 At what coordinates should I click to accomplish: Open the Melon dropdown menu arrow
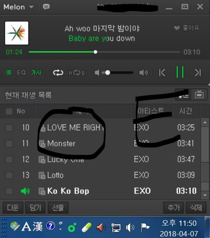click(x=31, y=7)
